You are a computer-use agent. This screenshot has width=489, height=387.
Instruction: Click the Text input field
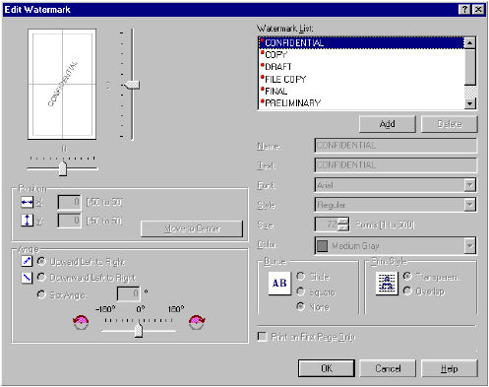(x=396, y=165)
